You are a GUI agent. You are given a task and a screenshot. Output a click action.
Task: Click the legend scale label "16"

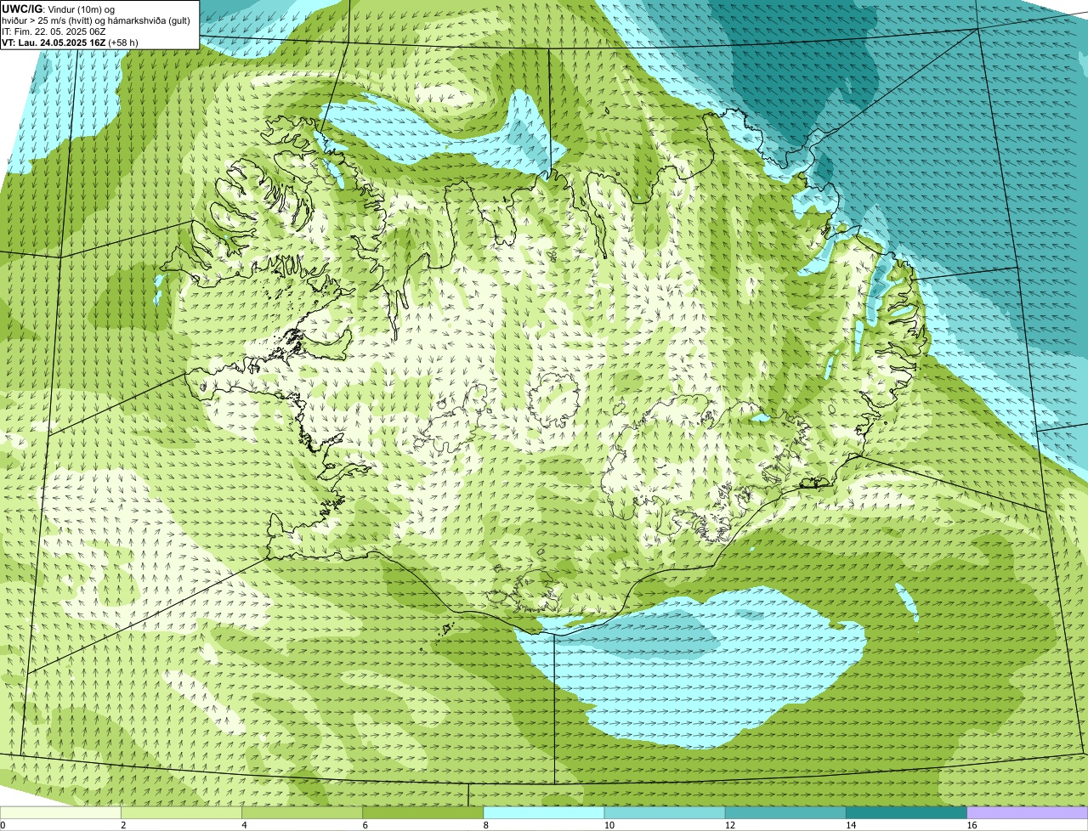click(972, 825)
